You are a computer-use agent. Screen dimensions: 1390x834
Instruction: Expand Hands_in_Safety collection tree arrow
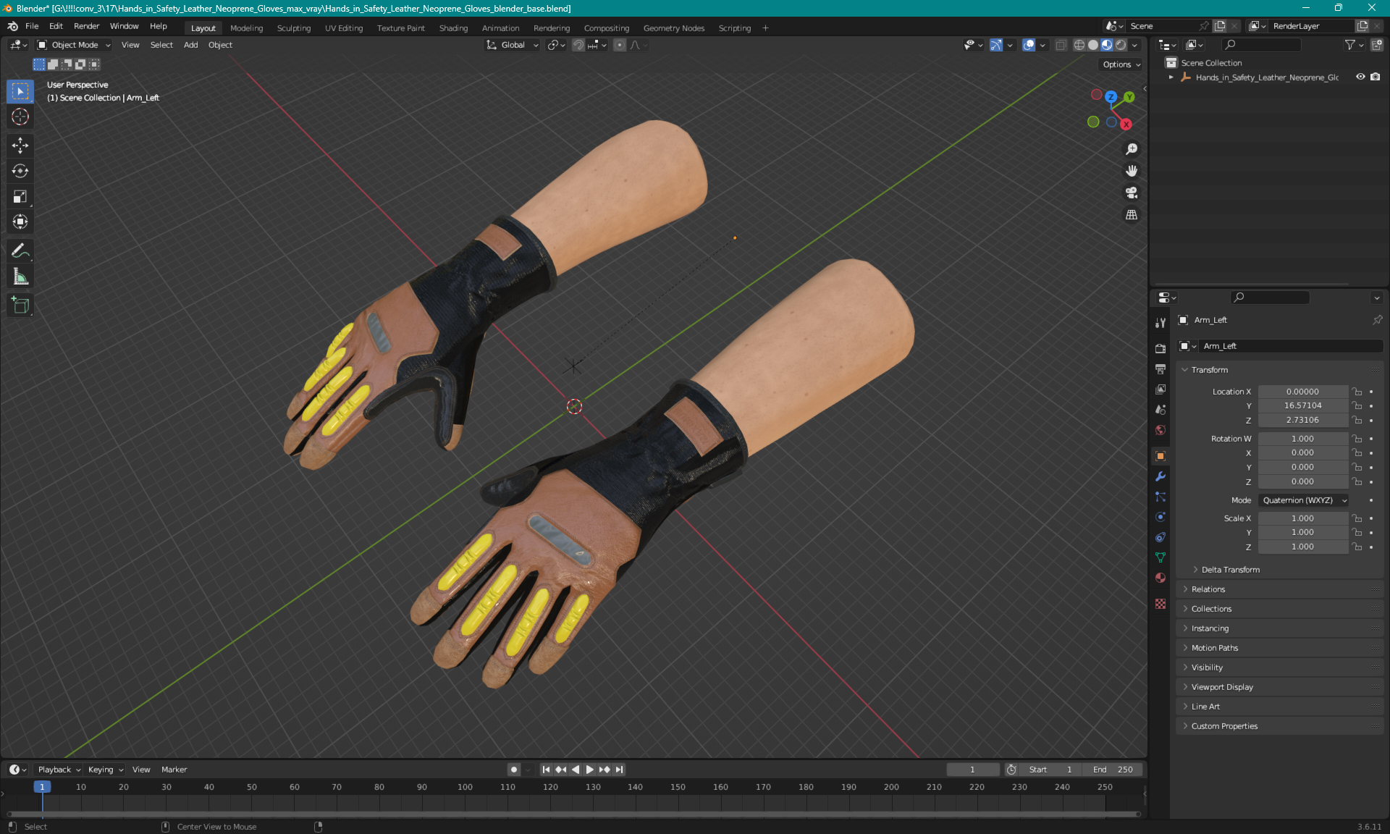pos(1171,77)
